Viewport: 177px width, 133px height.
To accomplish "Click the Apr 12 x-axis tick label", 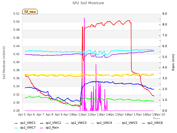I will 86,114.
